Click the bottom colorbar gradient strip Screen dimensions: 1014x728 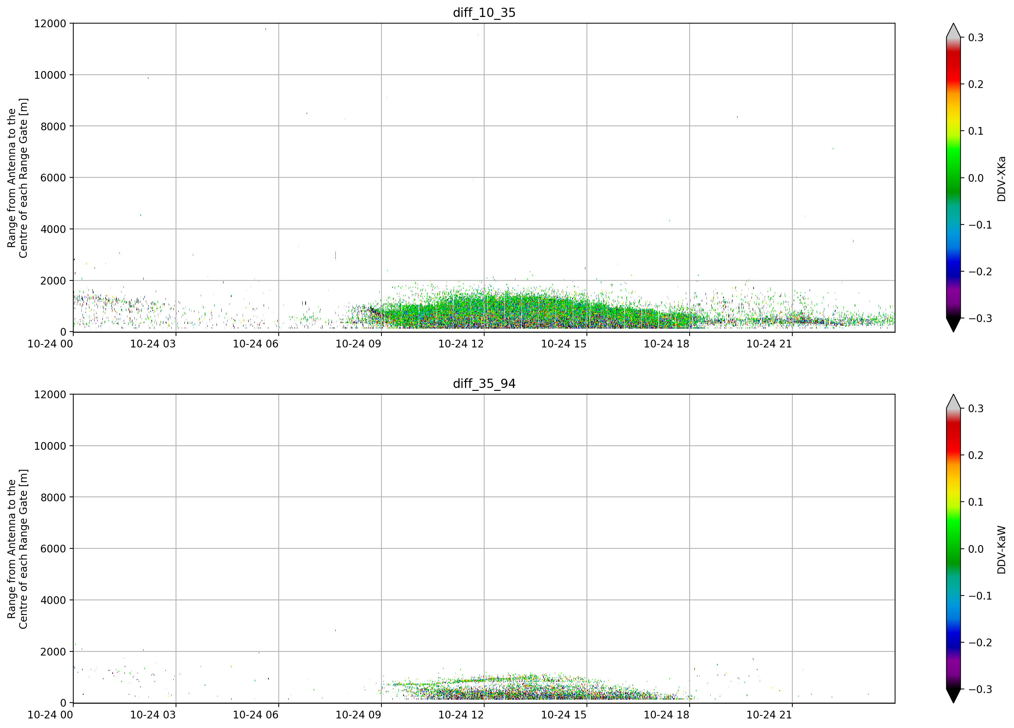(953, 549)
